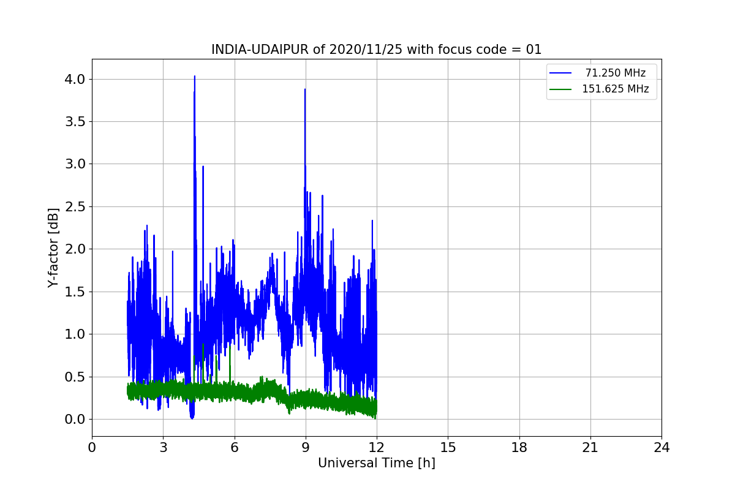This screenshot has width=735, height=490.
Task: Click x-axis tick label 21
Action: pos(590,448)
